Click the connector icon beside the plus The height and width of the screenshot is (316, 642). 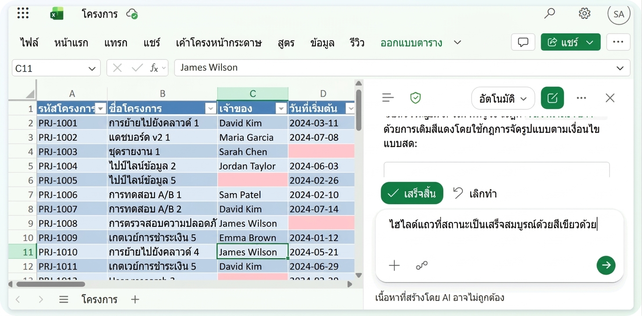click(x=422, y=265)
